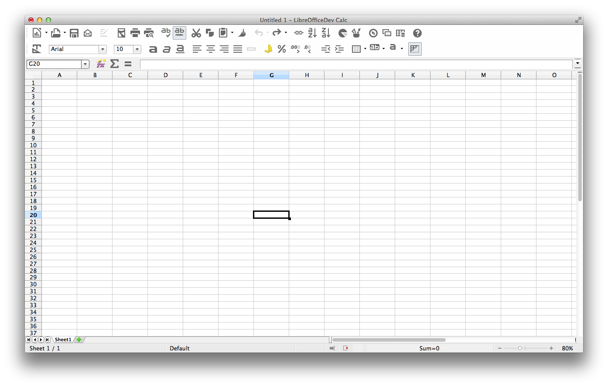Select the Sheet1 tab
Screen dimensions: 608x387
point(63,339)
